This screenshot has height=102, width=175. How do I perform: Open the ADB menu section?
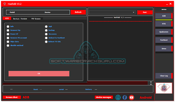[164, 16]
